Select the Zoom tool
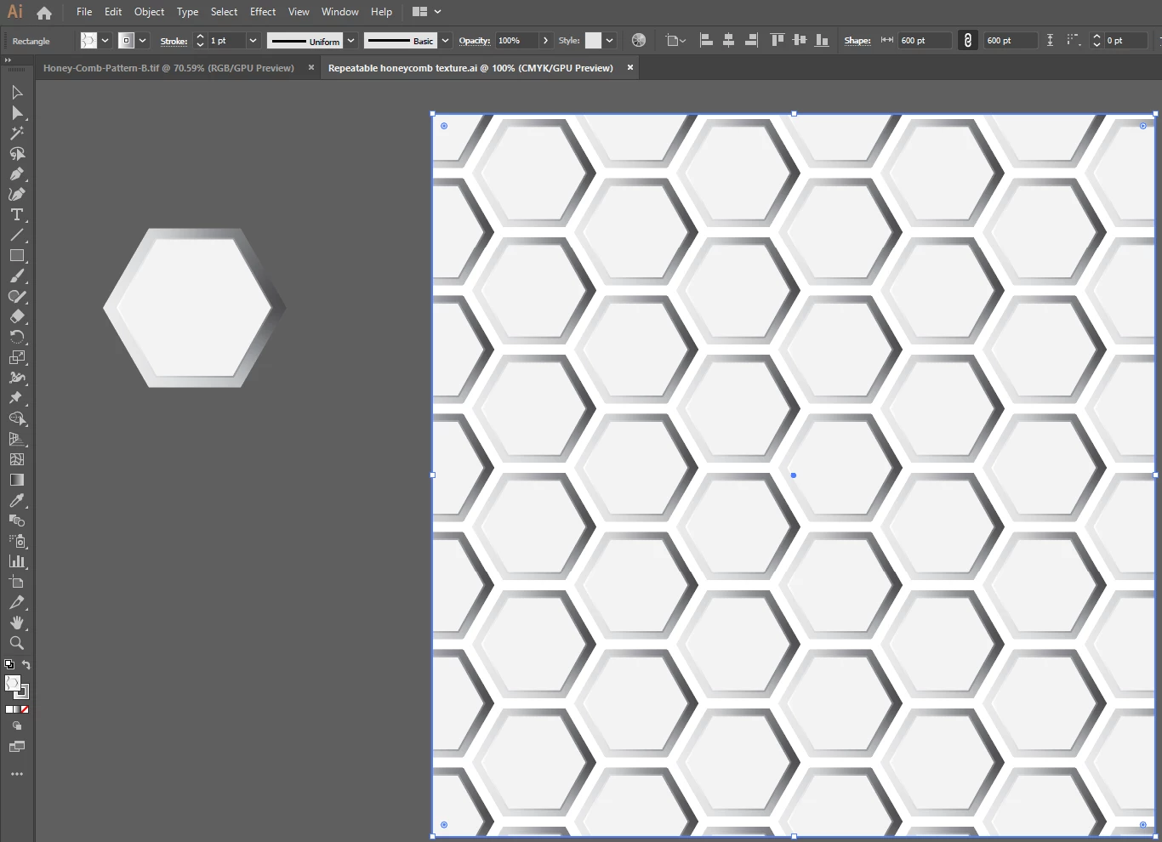The height and width of the screenshot is (842, 1162). [16, 643]
